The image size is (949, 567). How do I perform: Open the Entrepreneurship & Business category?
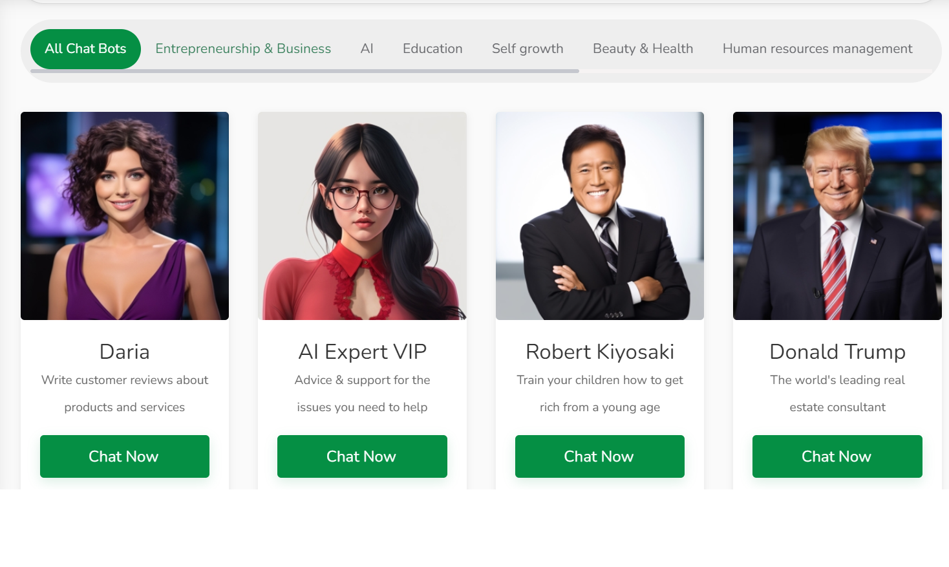(243, 49)
